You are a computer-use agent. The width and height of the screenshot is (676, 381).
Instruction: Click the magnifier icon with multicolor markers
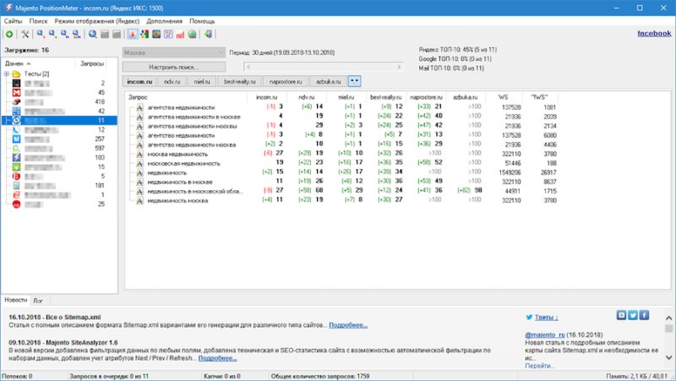coord(76,34)
